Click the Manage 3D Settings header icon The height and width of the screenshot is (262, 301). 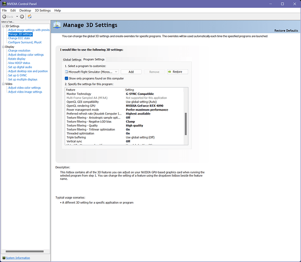57,25
